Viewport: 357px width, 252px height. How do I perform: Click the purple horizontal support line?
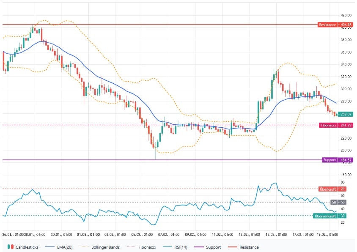[x=169, y=160]
